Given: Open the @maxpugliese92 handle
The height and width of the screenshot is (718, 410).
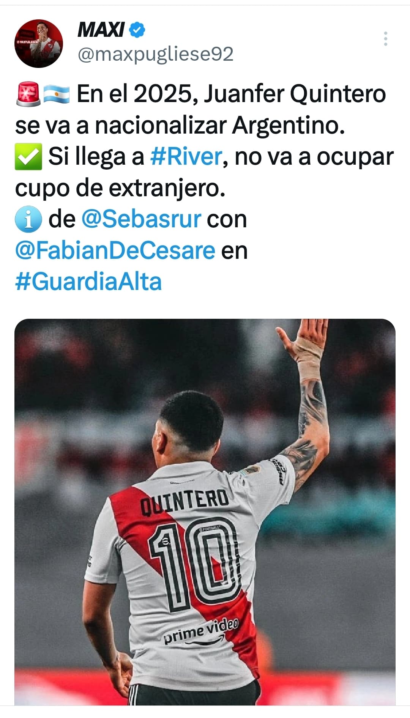Looking at the screenshot, I should (155, 54).
